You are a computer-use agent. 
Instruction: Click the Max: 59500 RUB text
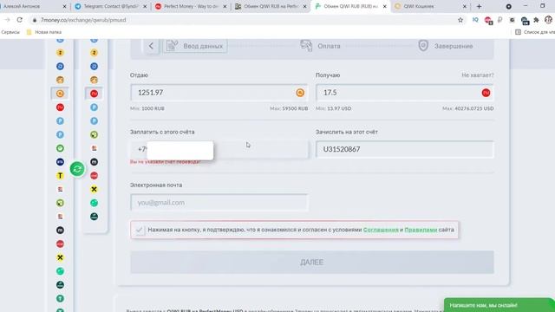click(289, 108)
